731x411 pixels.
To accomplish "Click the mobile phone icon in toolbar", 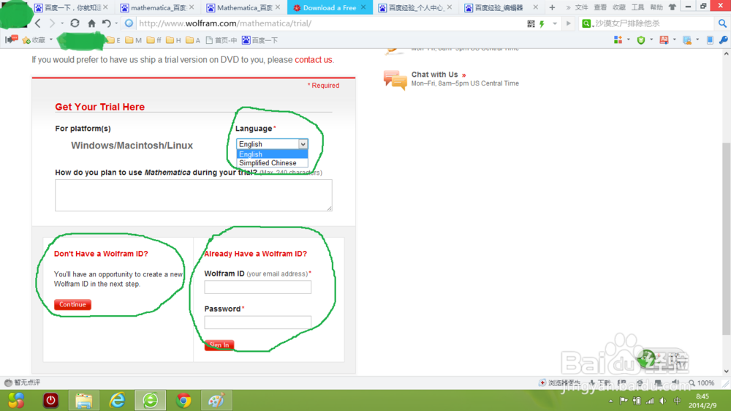I will coord(710,40).
